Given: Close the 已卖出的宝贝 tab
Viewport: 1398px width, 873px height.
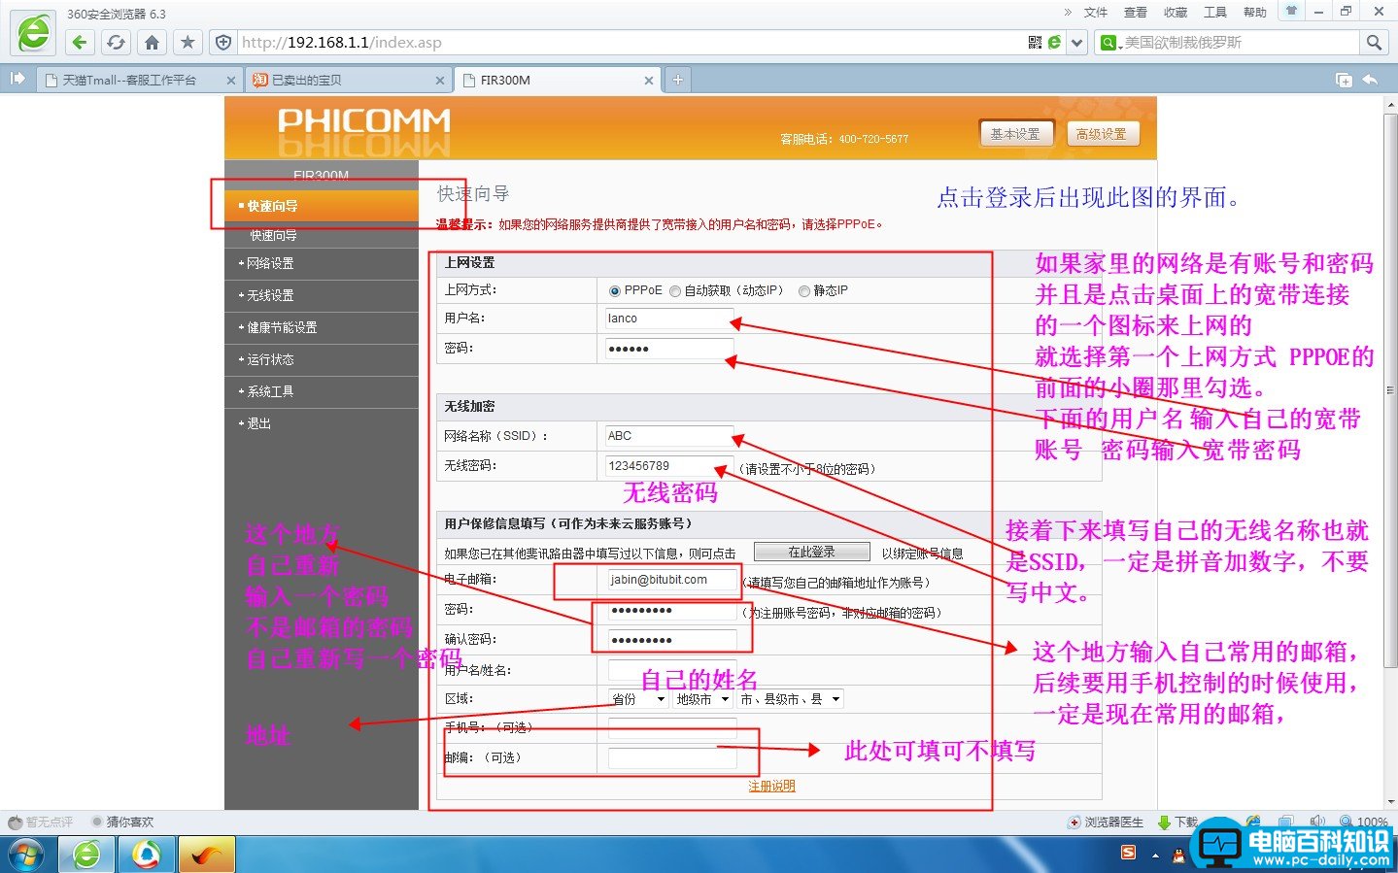Looking at the screenshot, I should click(439, 81).
